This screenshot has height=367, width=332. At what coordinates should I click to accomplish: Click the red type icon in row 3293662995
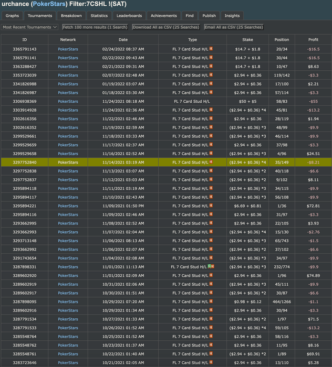(211, 223)
